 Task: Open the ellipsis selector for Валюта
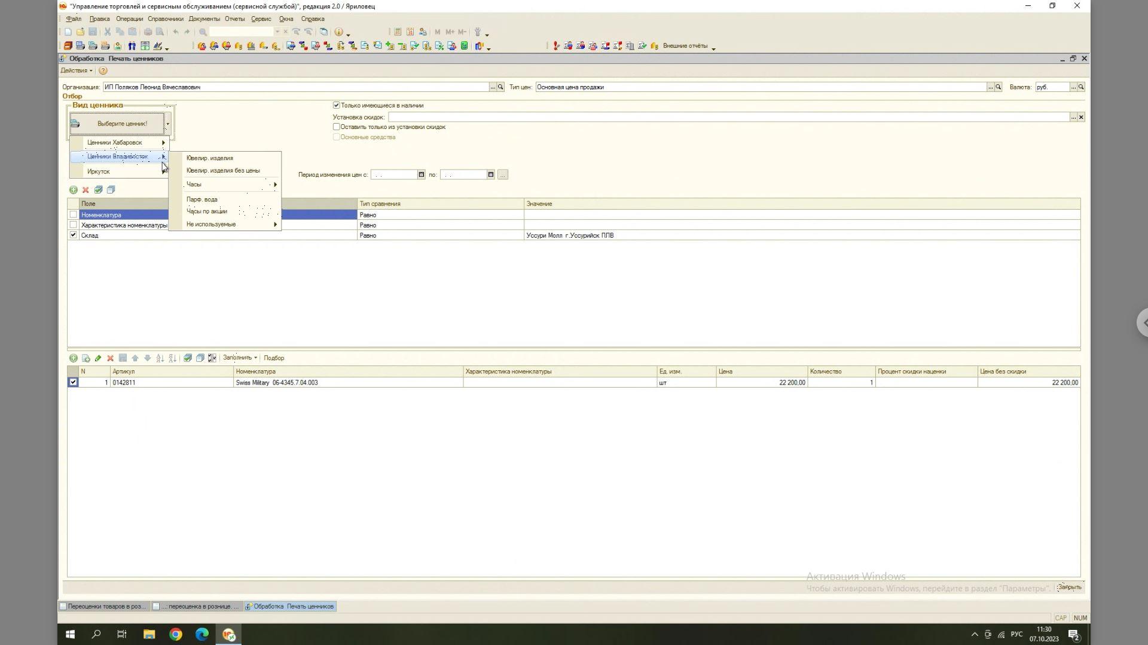[1073, 87]
